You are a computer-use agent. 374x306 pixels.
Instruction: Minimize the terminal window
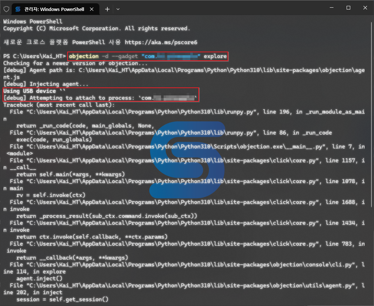pos(332,8)
